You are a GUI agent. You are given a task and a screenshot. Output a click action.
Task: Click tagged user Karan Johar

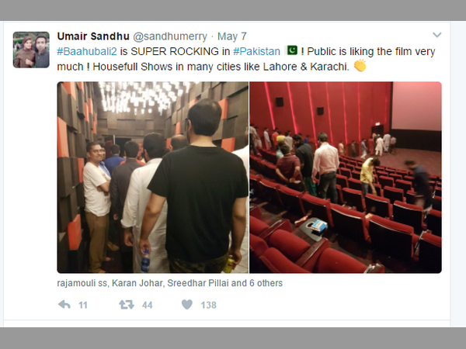137,283
